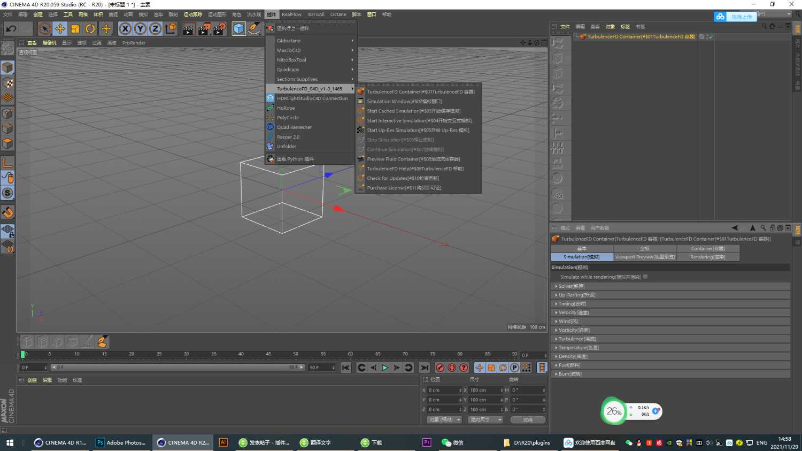This screenshot has height=451, width=802.
Task: Toggle Z axis lock
Action: [x=155, y=28]
